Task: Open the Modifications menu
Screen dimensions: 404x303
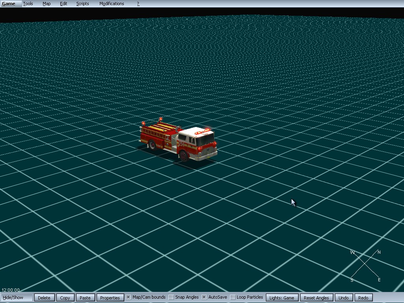Action: [x=112, y=4]
